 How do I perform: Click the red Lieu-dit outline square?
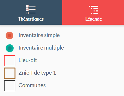pos(10,61)
